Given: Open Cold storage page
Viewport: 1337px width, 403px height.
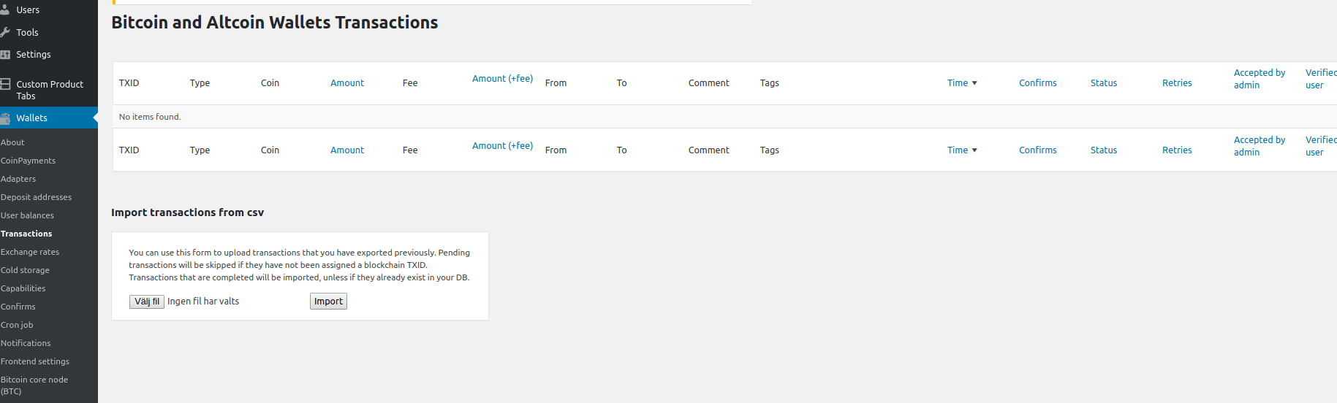Looking at the screenshot, I should [x=25, y=270].
